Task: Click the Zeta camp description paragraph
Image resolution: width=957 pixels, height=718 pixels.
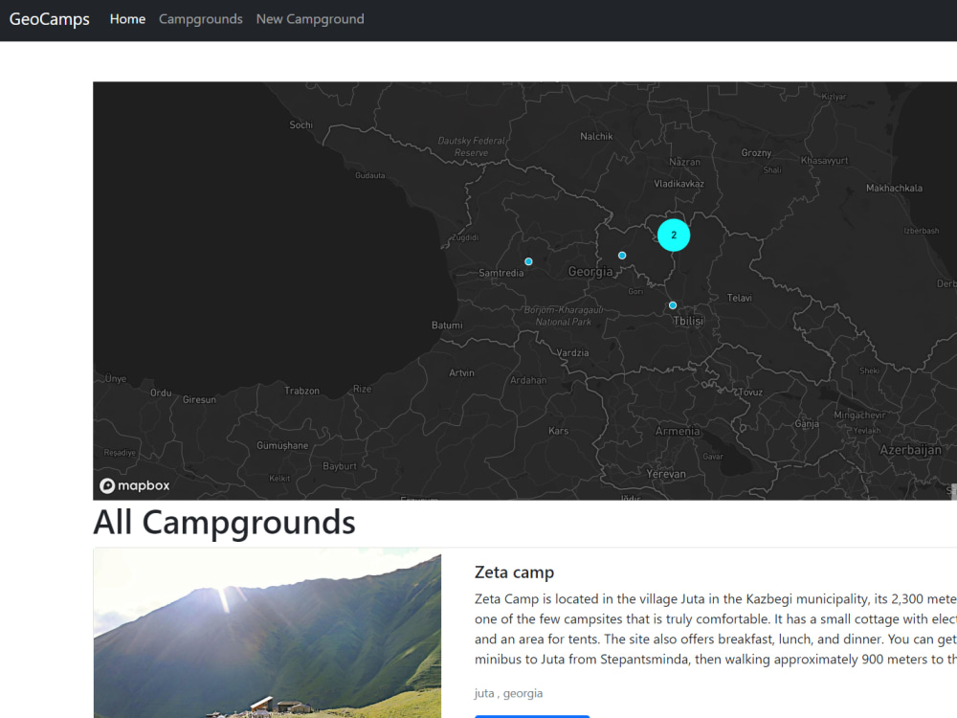Action: click(x=715, y=629)
